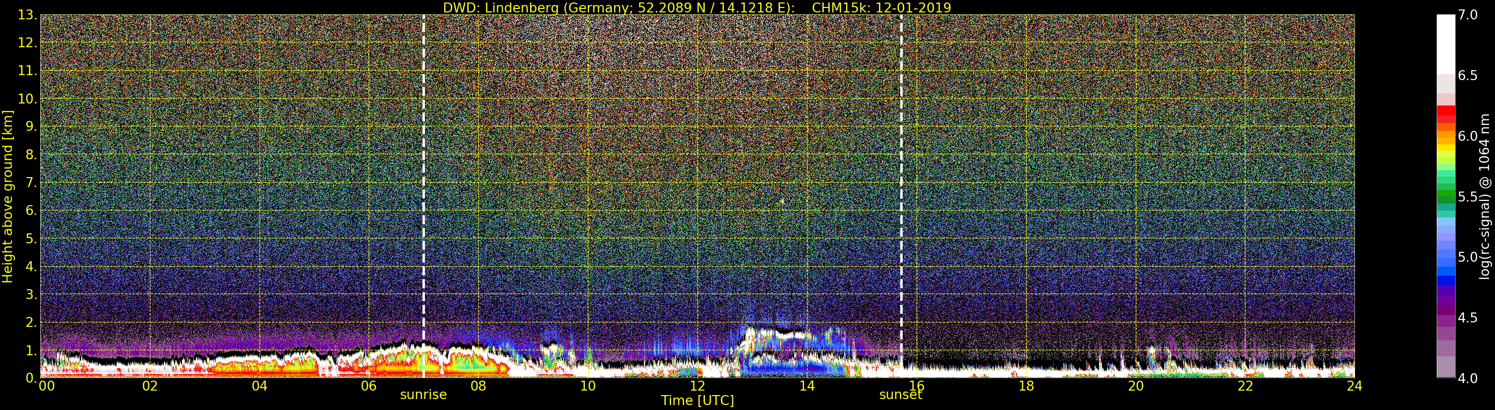
Task: Click the '7.0' colorbar value
Action: click(1468, 15)
